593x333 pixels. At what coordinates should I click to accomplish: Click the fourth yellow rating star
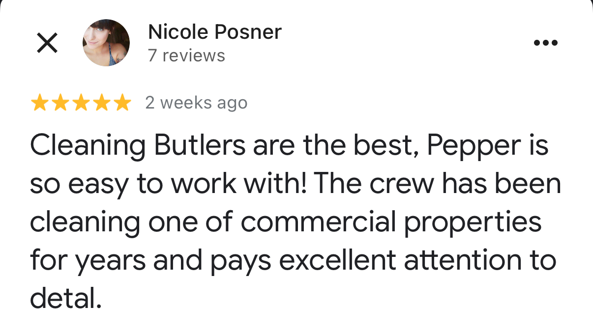point(101,103)
